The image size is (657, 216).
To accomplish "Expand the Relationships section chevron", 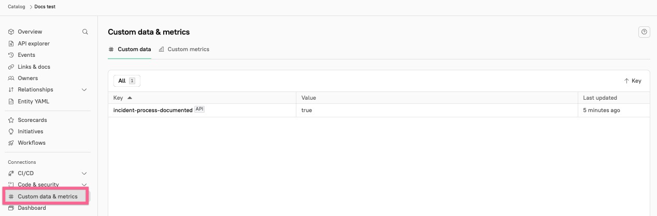I will click(x=84, y=90).
